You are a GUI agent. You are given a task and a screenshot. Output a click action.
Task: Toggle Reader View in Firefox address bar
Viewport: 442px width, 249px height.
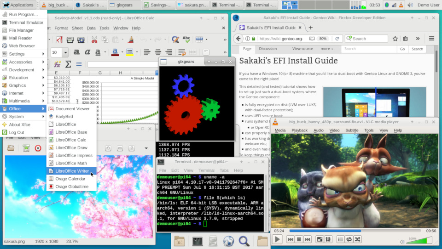coord(312,39)
